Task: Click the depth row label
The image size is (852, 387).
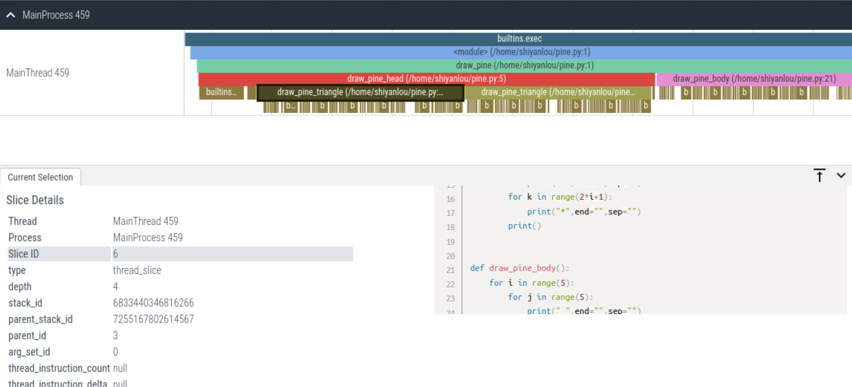Action: click(x=20, y=286)
